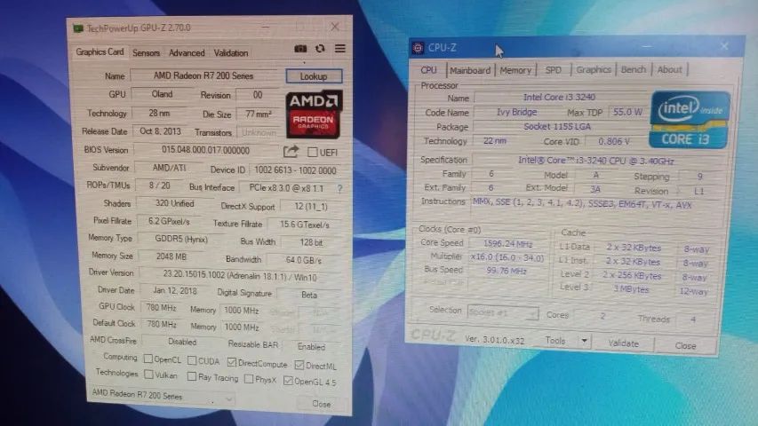The image size is (758, 426).
Task: Click the Tools button in CPU-Z
Action: pyautogui.click(x=555, y=341)
